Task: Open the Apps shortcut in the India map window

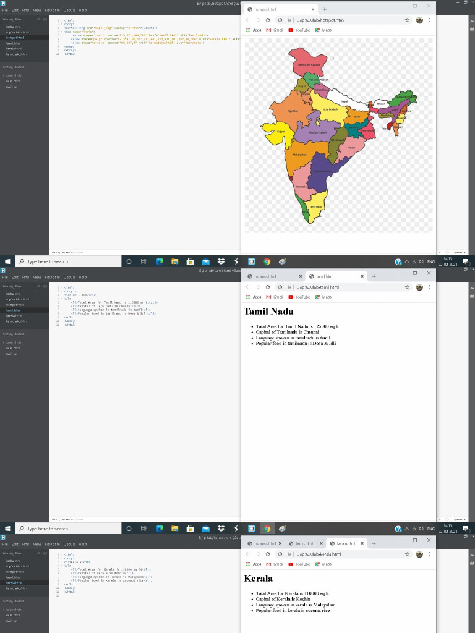Action: pos(254,30)
